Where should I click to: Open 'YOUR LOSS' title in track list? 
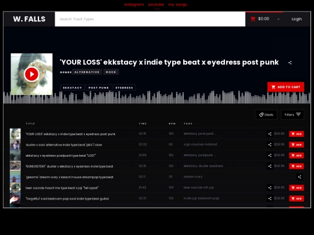70,134
